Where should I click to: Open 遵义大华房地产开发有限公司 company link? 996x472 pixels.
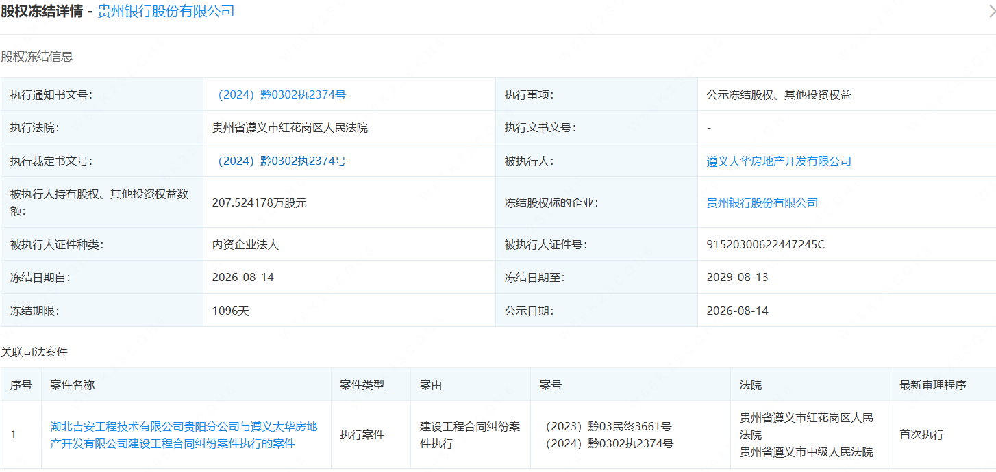point(779,161)
